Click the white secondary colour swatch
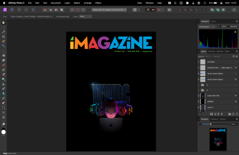The height and width of the screenshot is (155, 239). click(4, 132)
